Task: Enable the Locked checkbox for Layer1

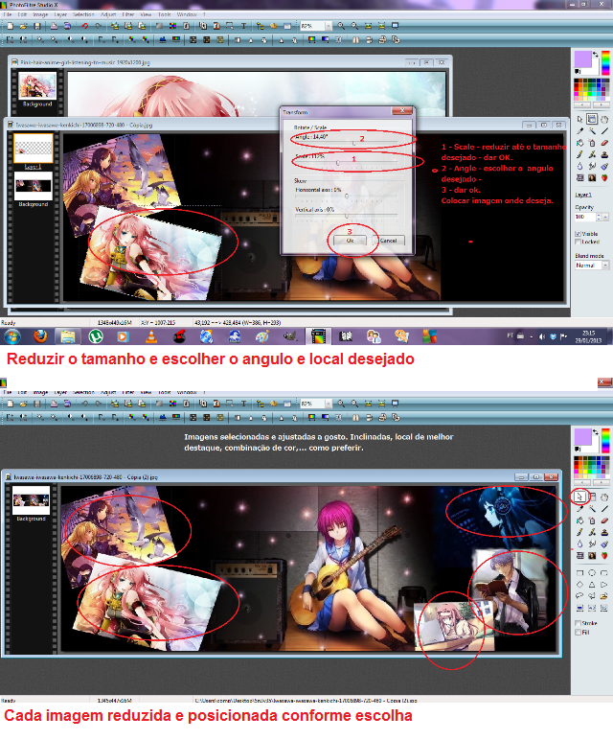Action: click(578, 242)
